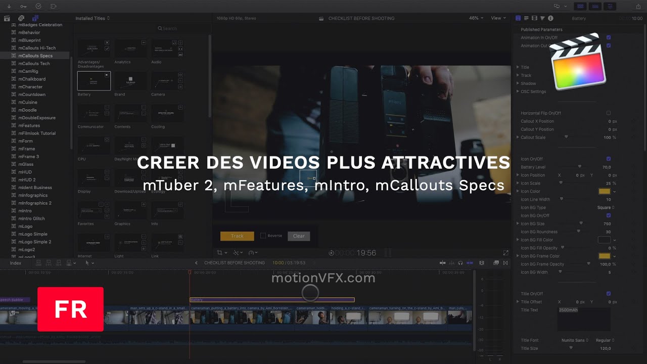This screenshot has width=647, height=364.
Task: Open Titles and Generators sidebar icon
Action: coord(35,18)
